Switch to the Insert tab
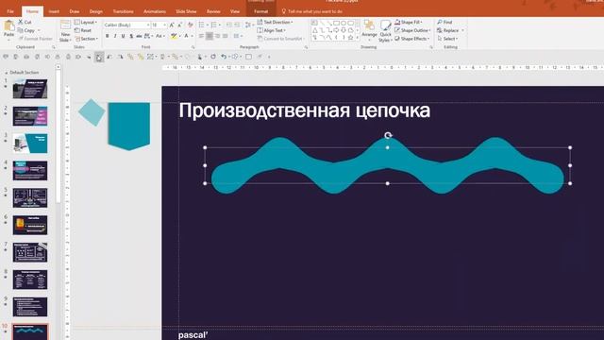Screen dimensions: 604x340 [x=54, y=11]
